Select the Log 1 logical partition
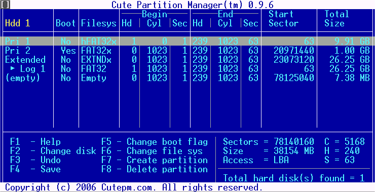This screenshot has width=375, height=192. [x=188, y=69]
